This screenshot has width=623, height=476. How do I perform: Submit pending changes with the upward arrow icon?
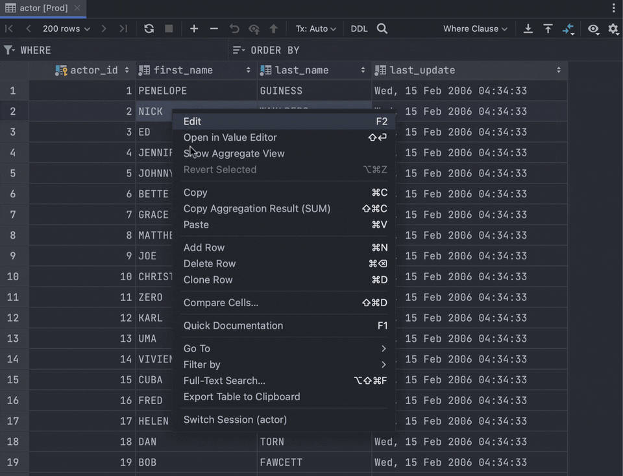pyautogui.click(x=273, y=29)
